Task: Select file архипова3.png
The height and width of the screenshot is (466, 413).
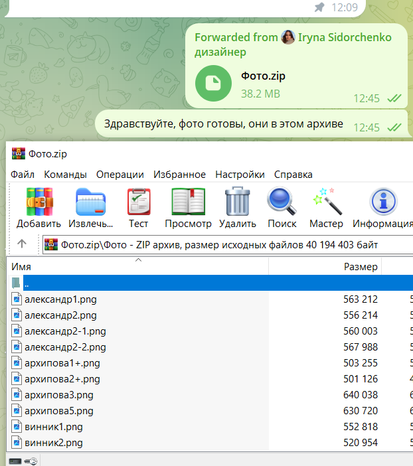Action: pyautogui.click(x=59, y=395)
